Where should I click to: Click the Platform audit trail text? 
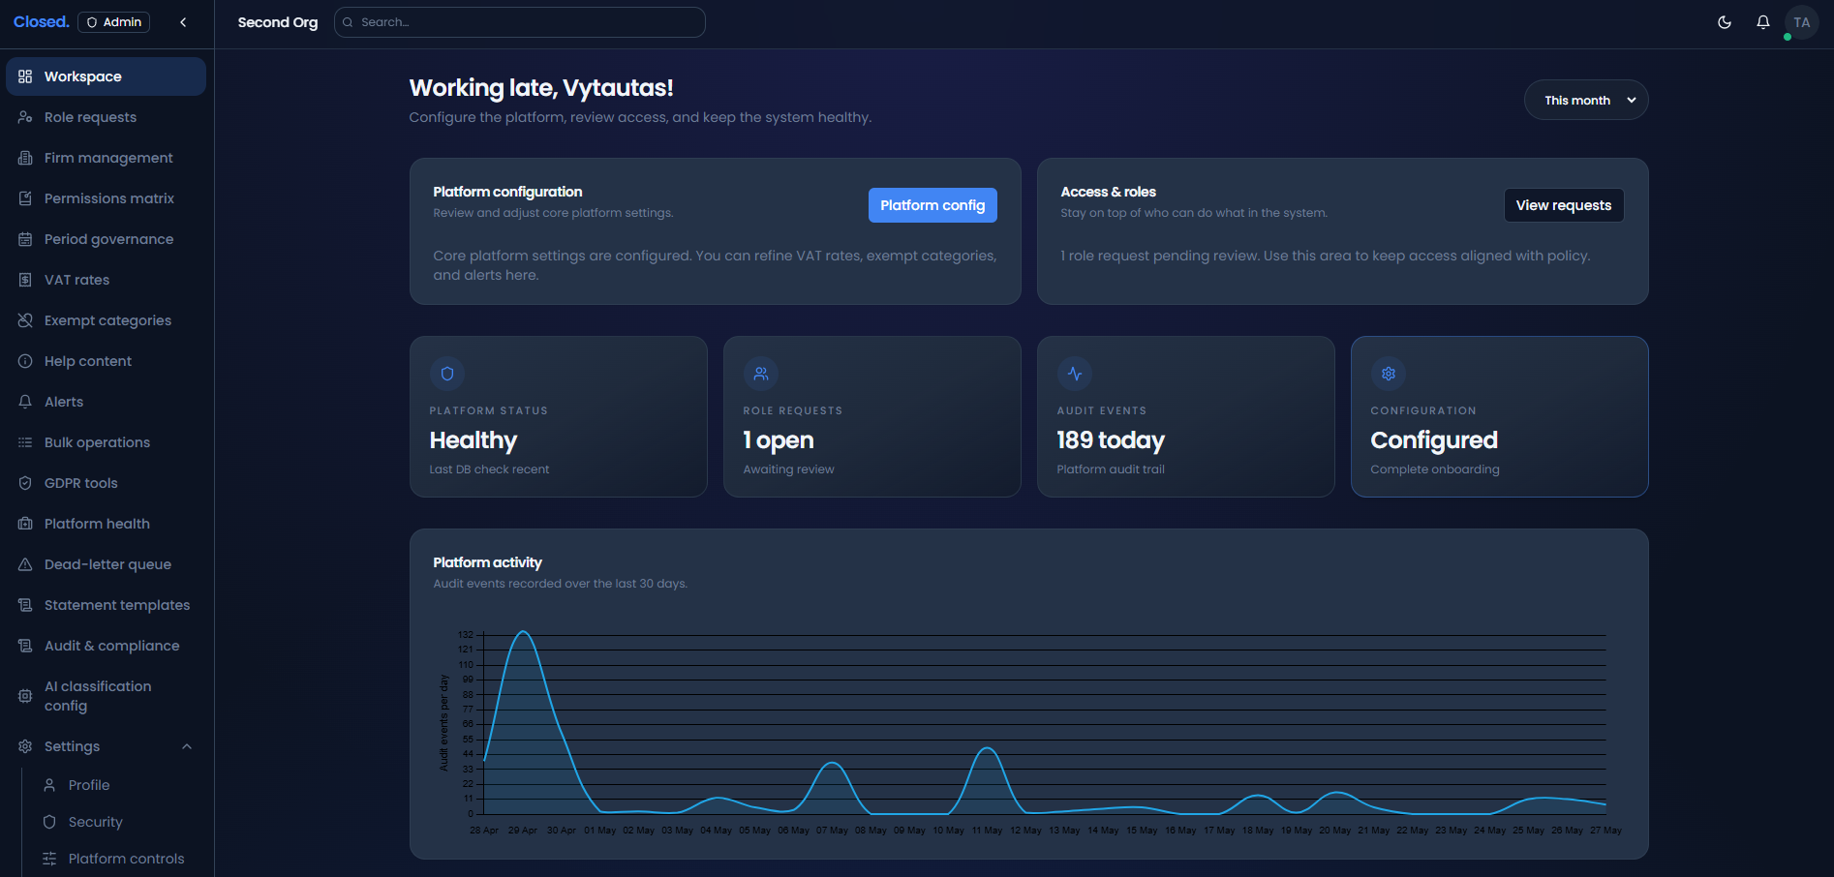click(1111, 469)
